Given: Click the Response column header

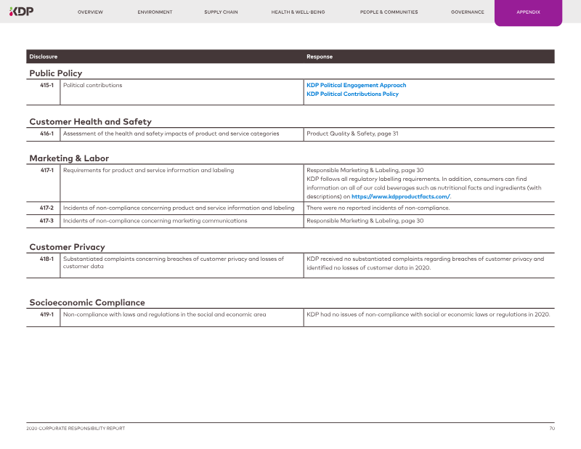Looking at the screenshot, I should [320, 57].
